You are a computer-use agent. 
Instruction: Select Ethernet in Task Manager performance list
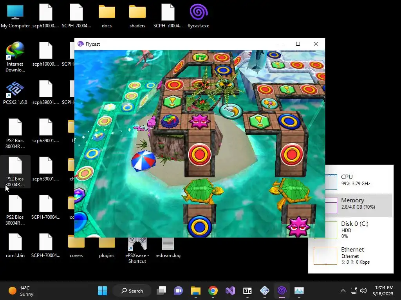(x=351, y=255)
